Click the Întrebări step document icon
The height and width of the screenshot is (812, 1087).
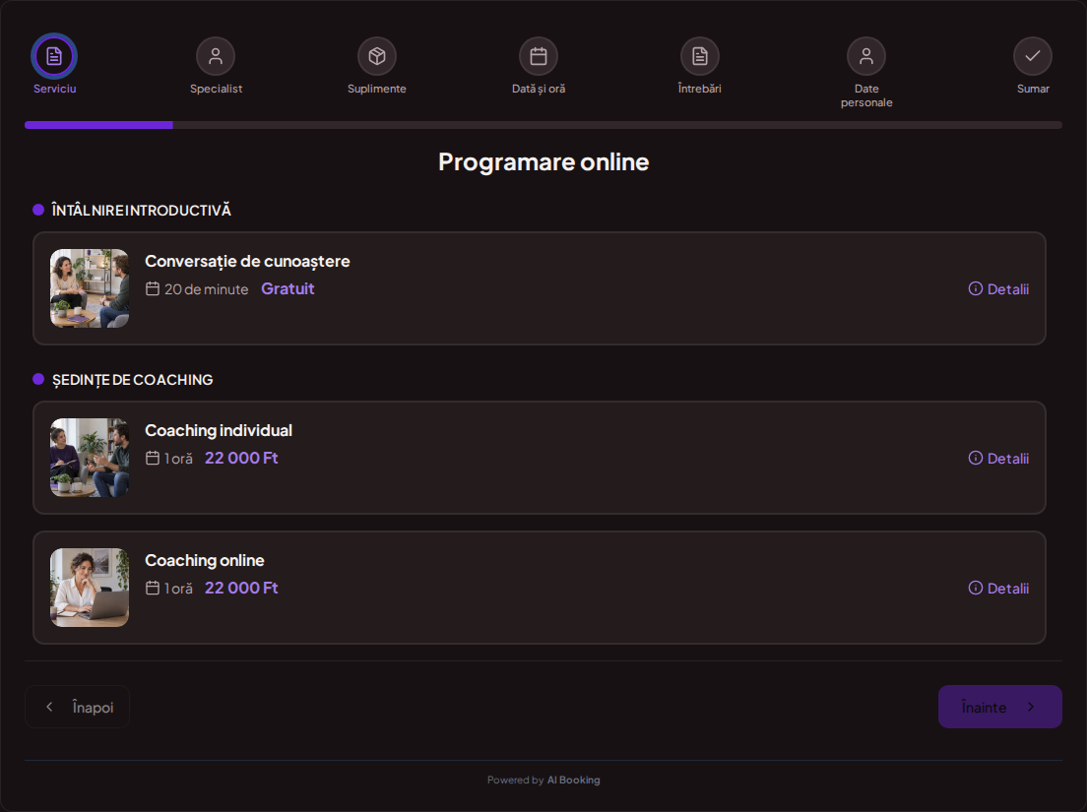click(x=700, y=56)
